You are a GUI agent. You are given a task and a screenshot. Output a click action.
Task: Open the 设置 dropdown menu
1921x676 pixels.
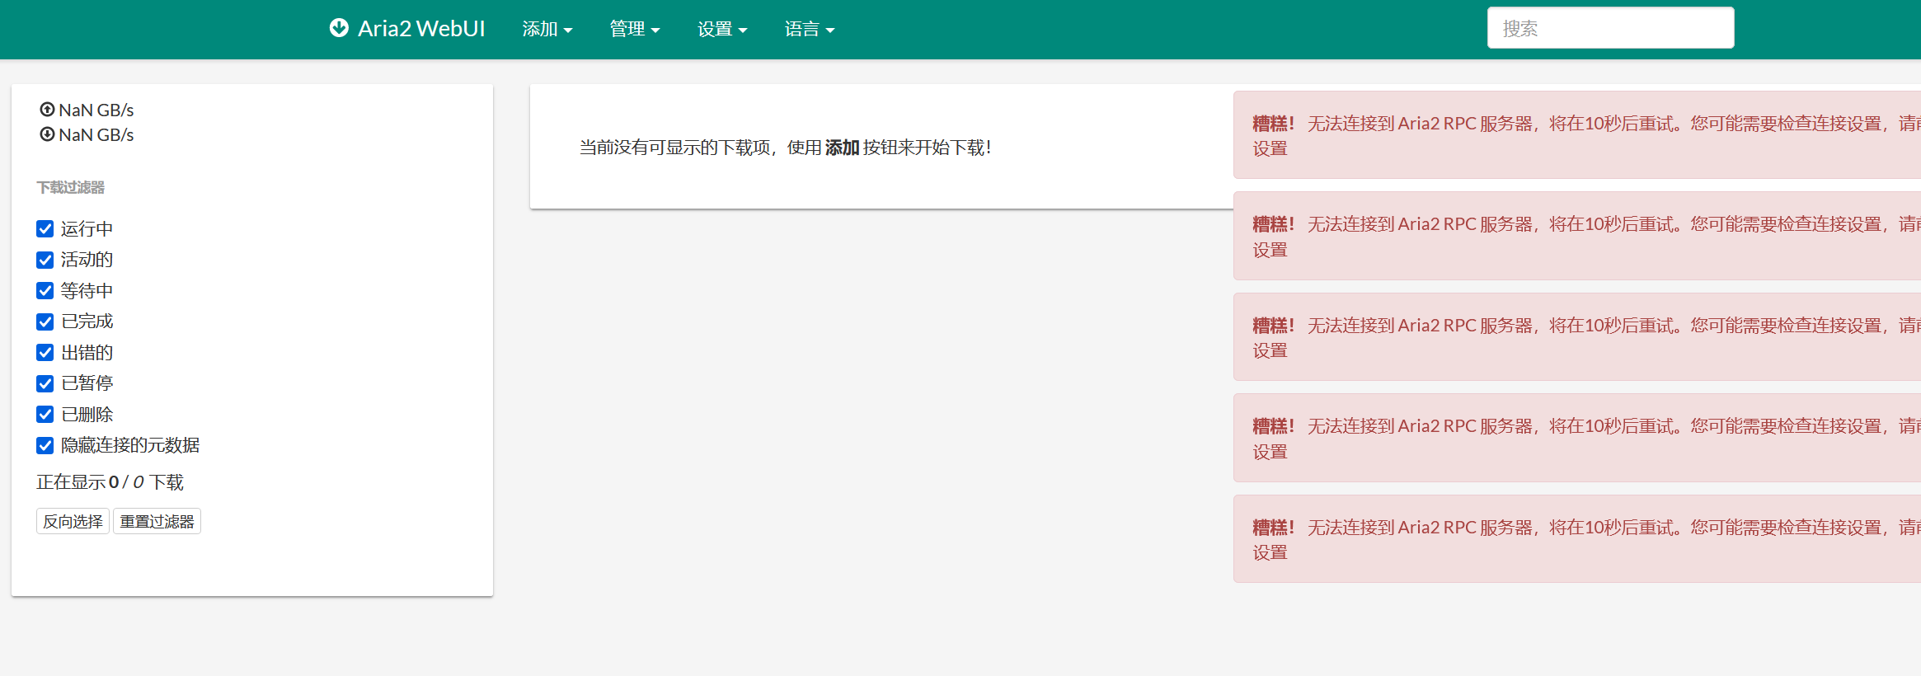click(x=722, y=29)
